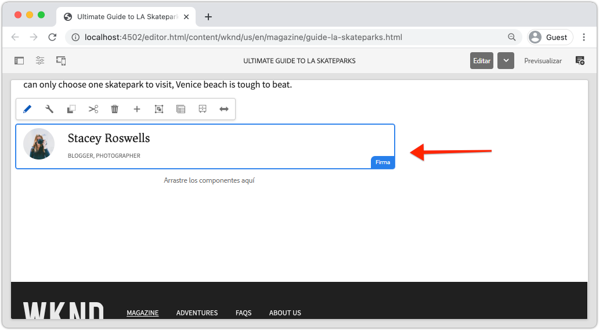Screen dimensions: 599x330
Task: Open a new browser tab
Action: pos(208,17)
